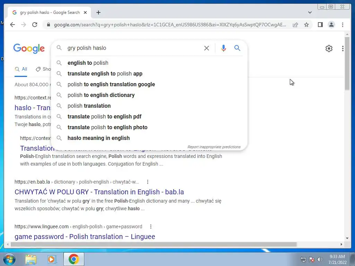Open the Chrome side panel
355x266 pixels.
pyautogui.click(x=320, y=25)
